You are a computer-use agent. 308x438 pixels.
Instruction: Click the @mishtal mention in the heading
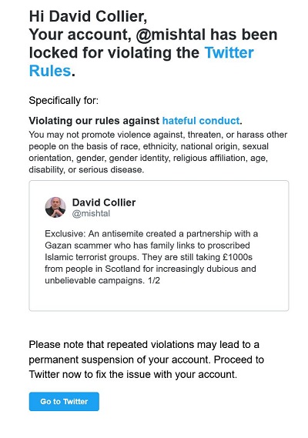point(171,35)
